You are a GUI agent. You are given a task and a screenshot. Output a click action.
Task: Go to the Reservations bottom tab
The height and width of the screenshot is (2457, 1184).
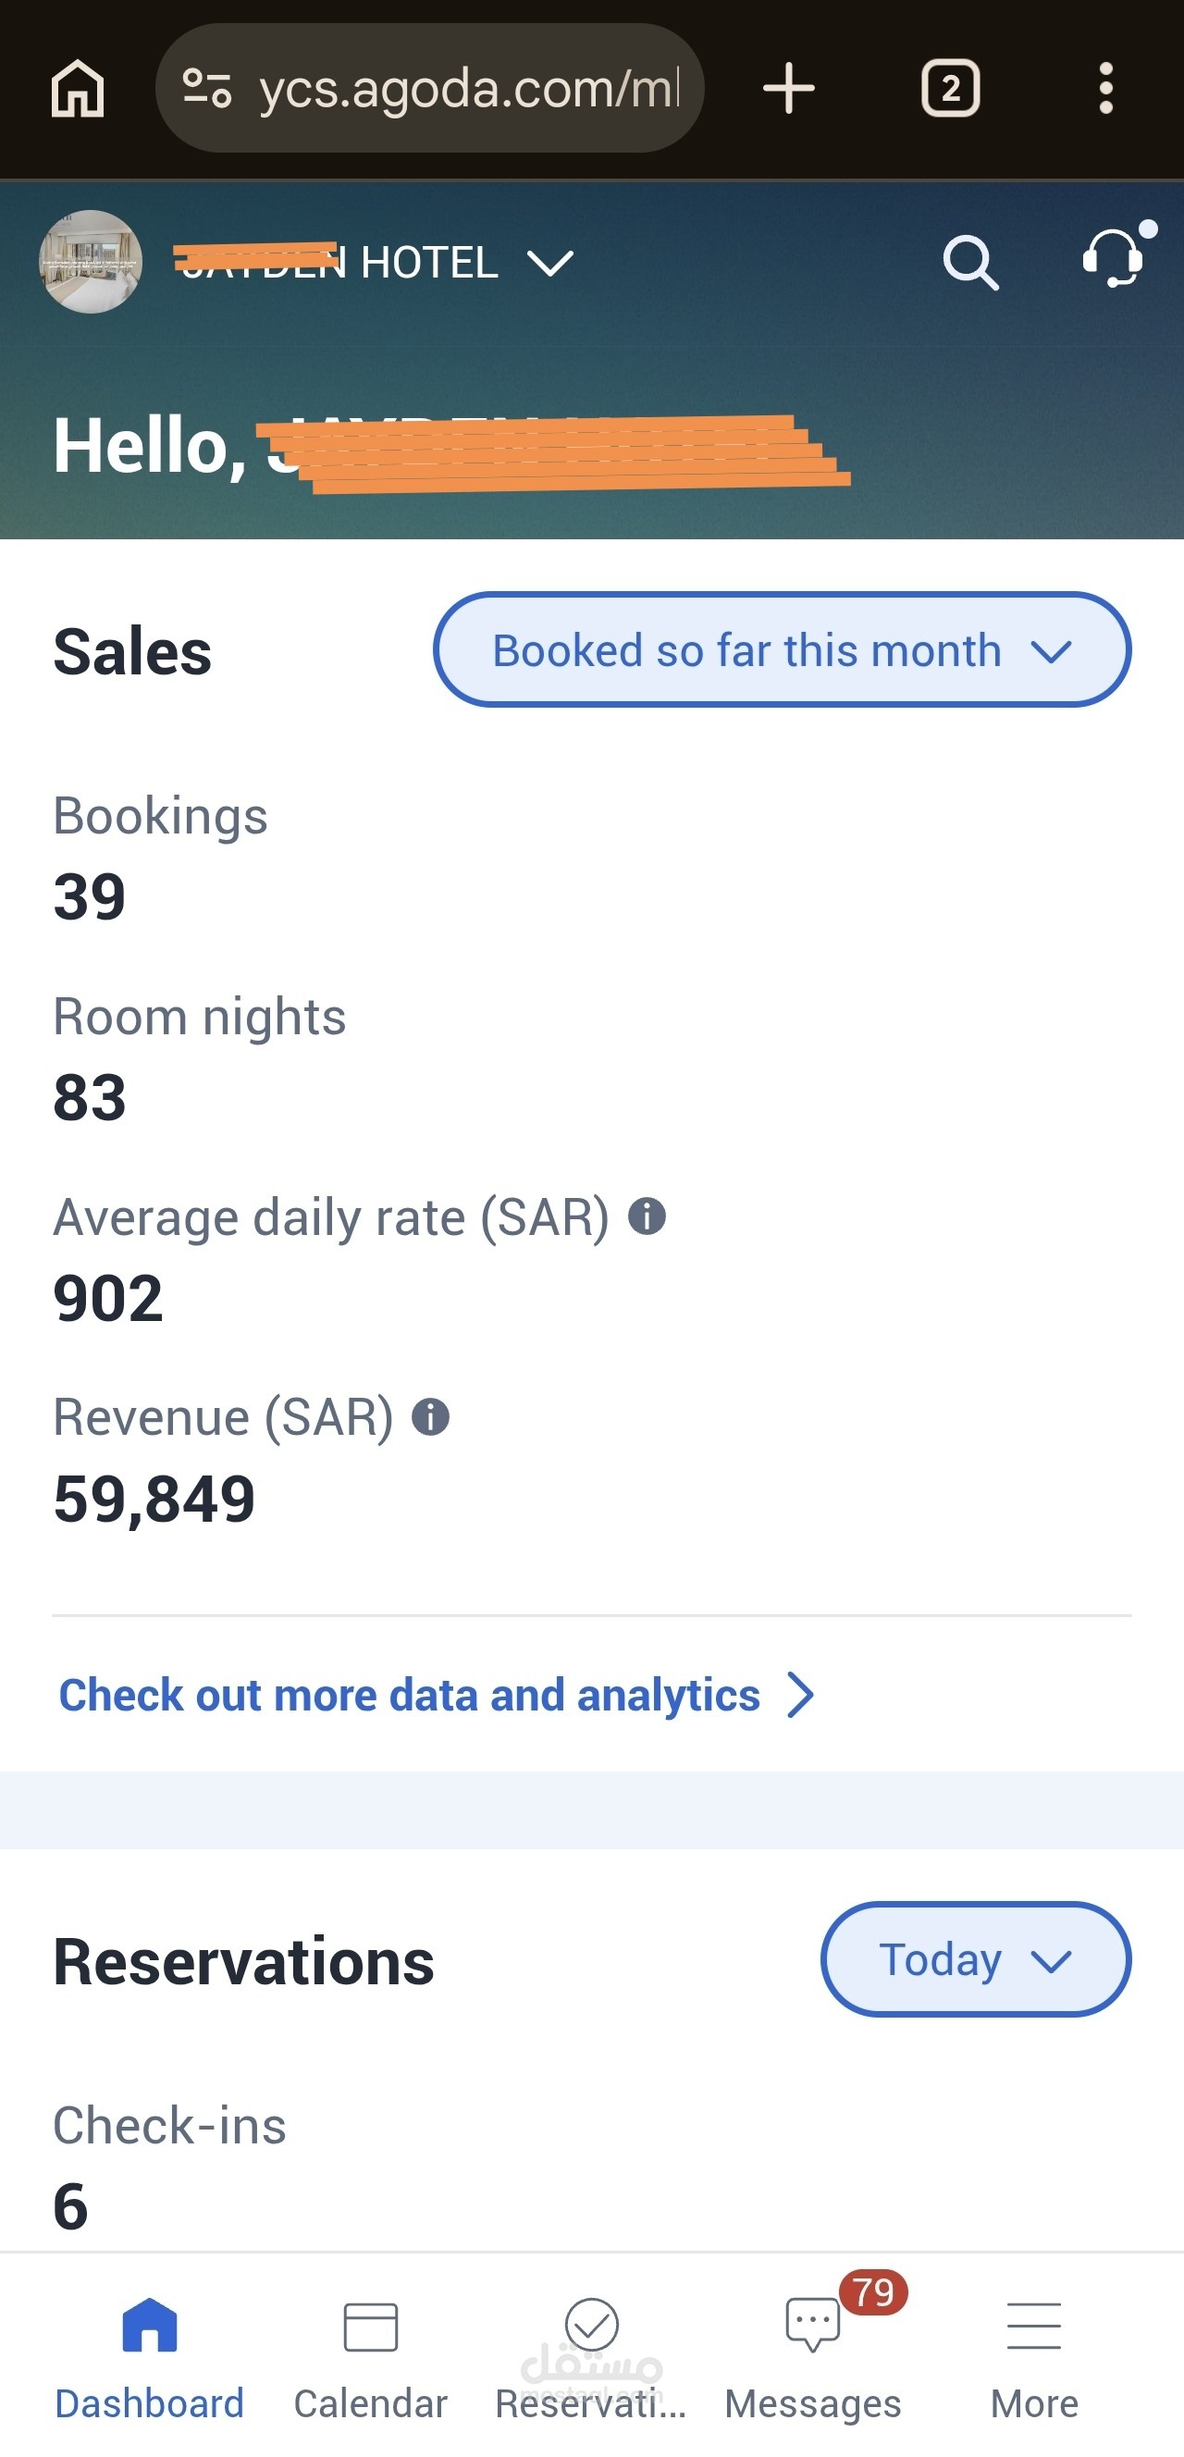point(590,2358)
